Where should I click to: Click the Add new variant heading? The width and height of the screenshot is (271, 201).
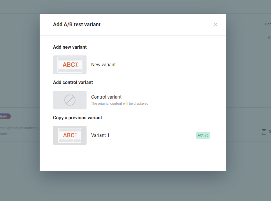70,47
